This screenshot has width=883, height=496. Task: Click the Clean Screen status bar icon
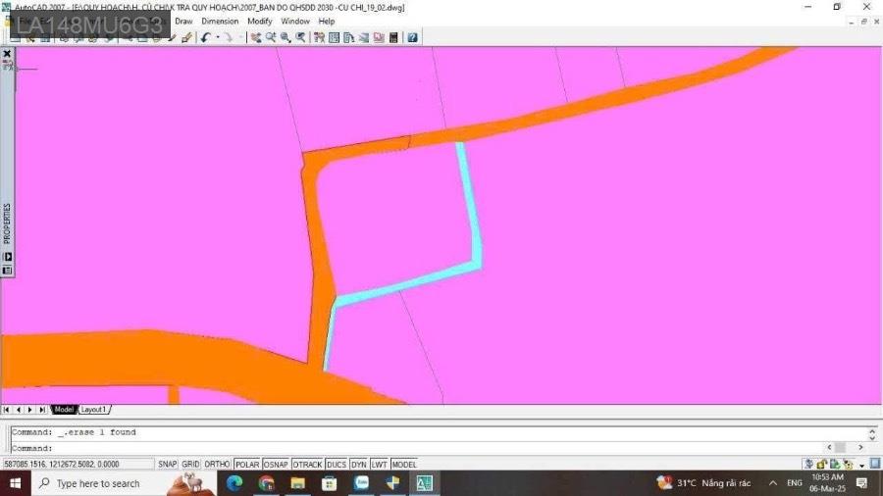pyautogui.click(x=873, y=464)
